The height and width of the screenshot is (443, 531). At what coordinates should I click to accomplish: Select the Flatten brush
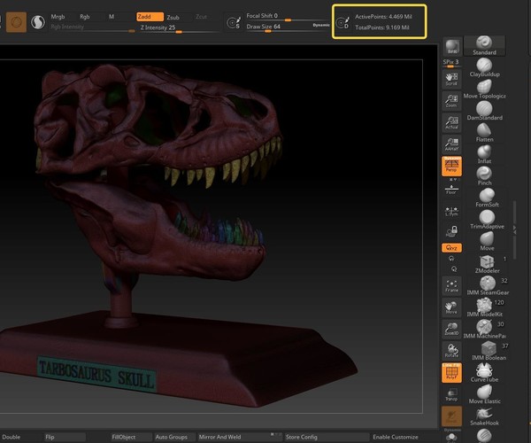point(484,133)
